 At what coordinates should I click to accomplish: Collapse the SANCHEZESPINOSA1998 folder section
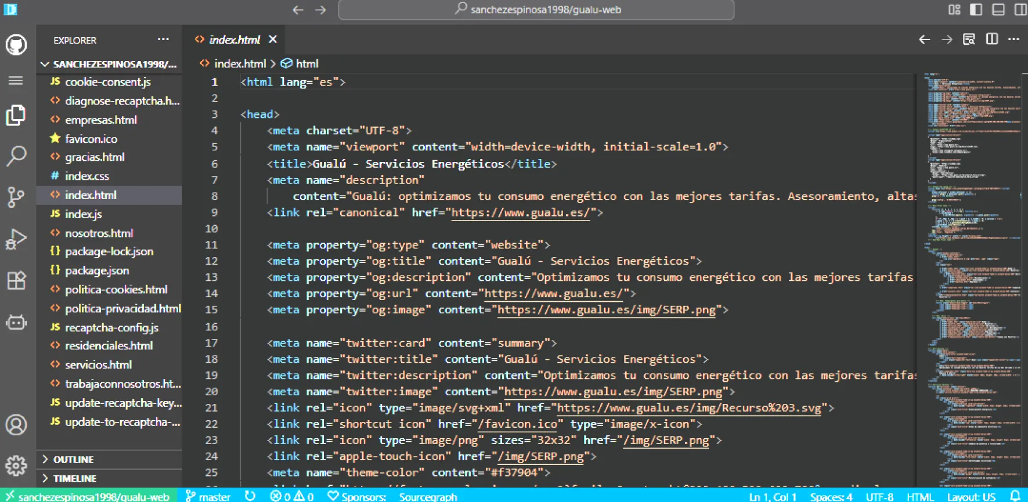tap(109, 64)
